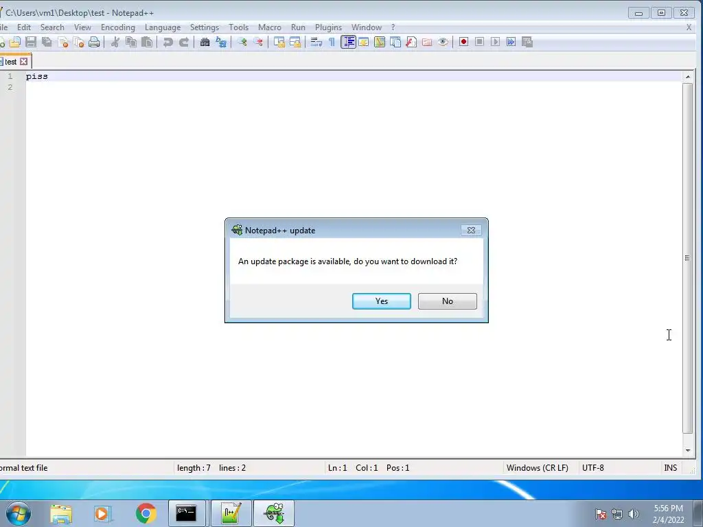Toggle file monitoring eye icon
Screen dimensions: 703x527
443,42
